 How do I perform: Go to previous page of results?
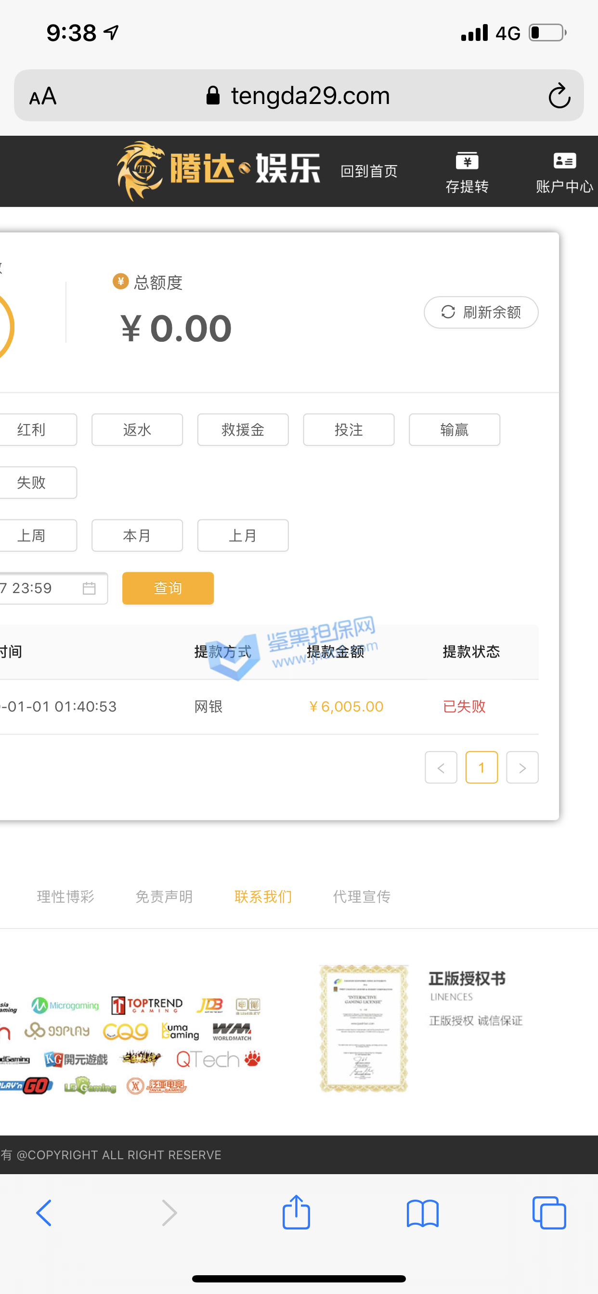pos(441,767)
